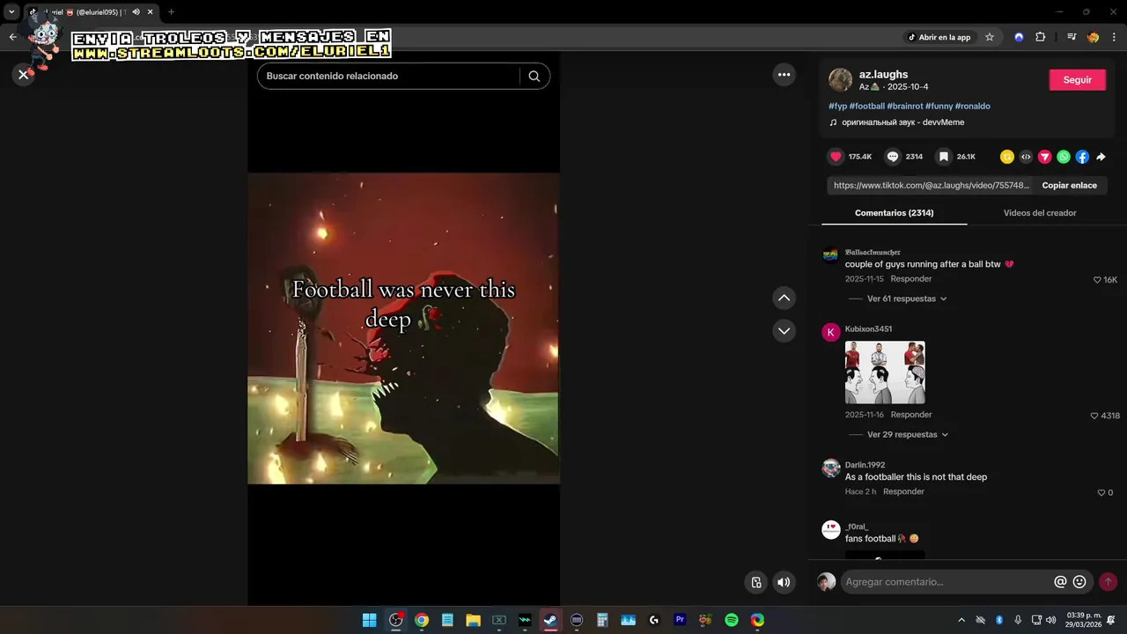The height and width of the screenshot is (634, 1127).
Task: Expand Ver 29 respuestas replies
Action: (x=906, y=434)
